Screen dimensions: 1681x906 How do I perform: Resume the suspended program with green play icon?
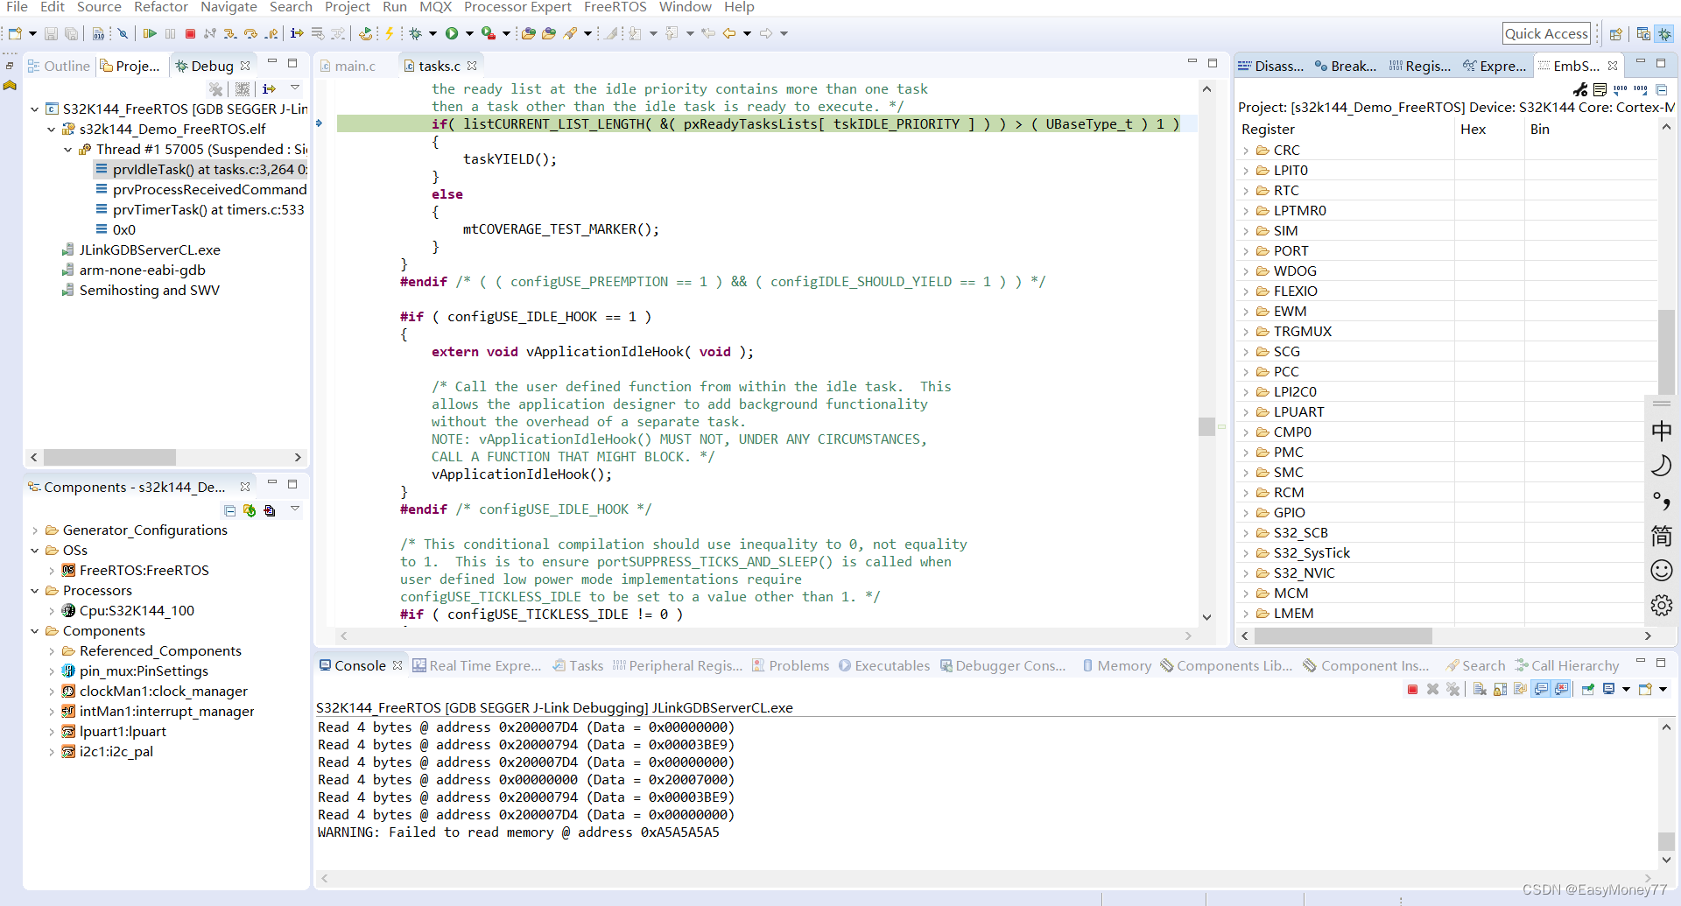click(151, 33)
